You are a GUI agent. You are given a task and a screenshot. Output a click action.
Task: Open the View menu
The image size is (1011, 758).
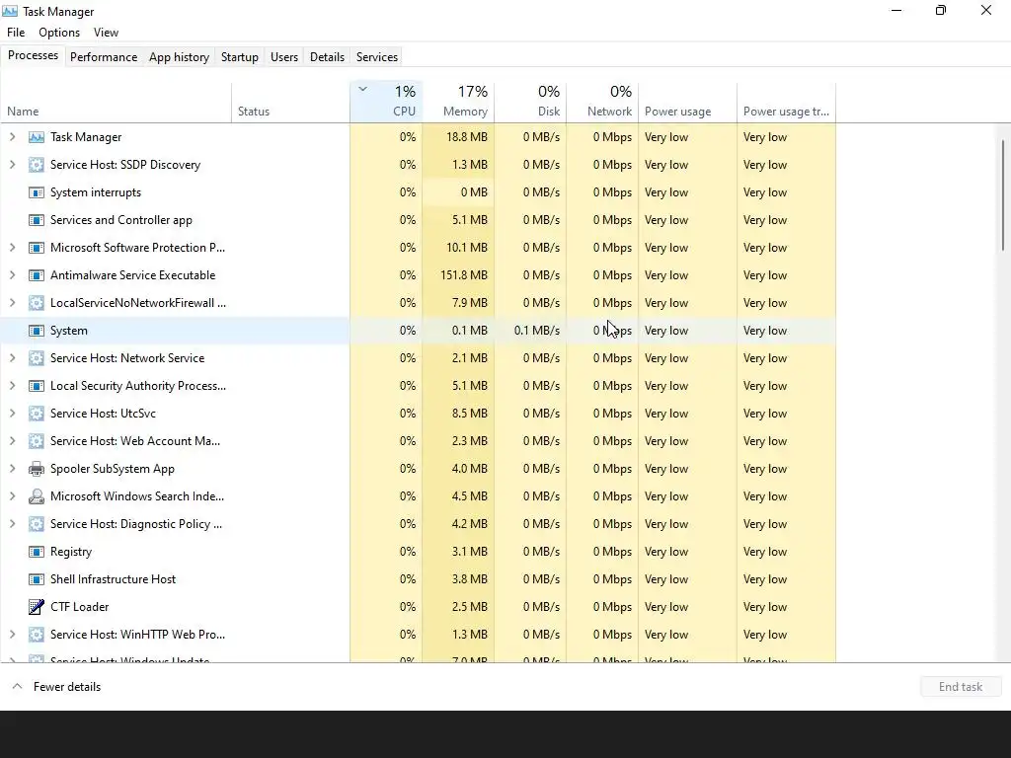[x=106, y=33]
